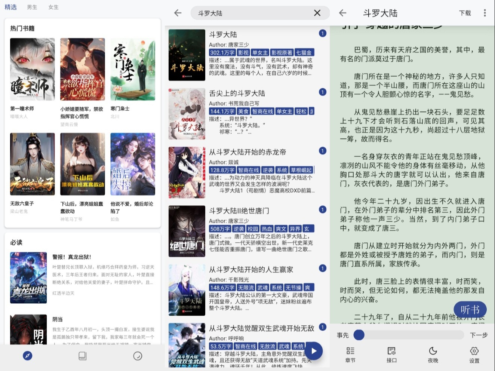Screen dimensions: 495x371
Task: Click the search field containing 斗罗大陆
Action: point(260,13)
